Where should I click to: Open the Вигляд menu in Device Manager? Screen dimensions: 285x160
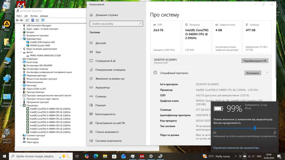(34, 16)
